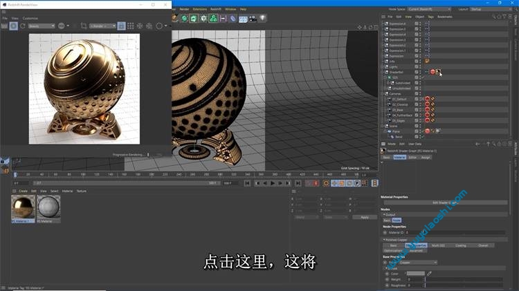Click the red Redshift tag on ShaderBall row
This screenshot has width=519, height=291.
point(432,72)
